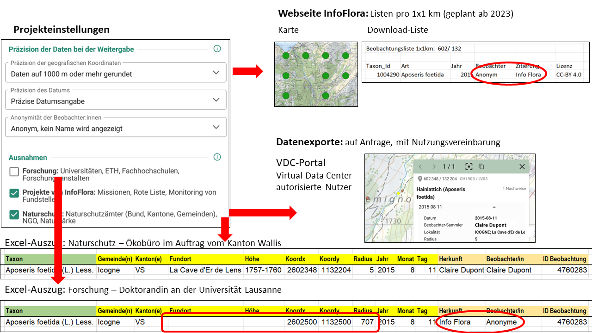
Task: Collapse the 2015-08-11 record section in popup
Action: point(493,207)
